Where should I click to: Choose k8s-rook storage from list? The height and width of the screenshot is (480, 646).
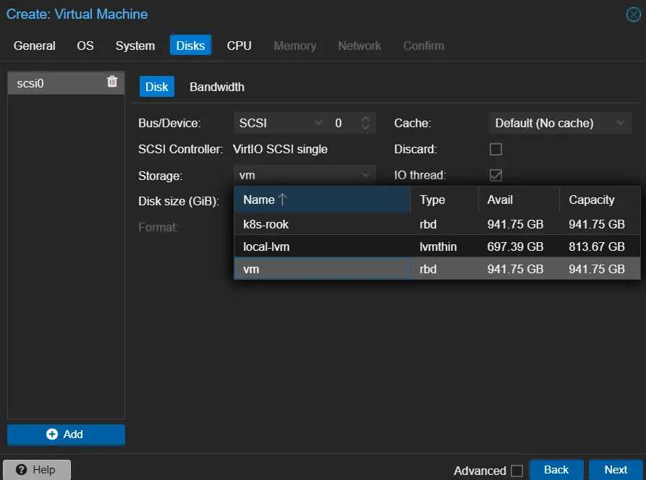point(437,224)
